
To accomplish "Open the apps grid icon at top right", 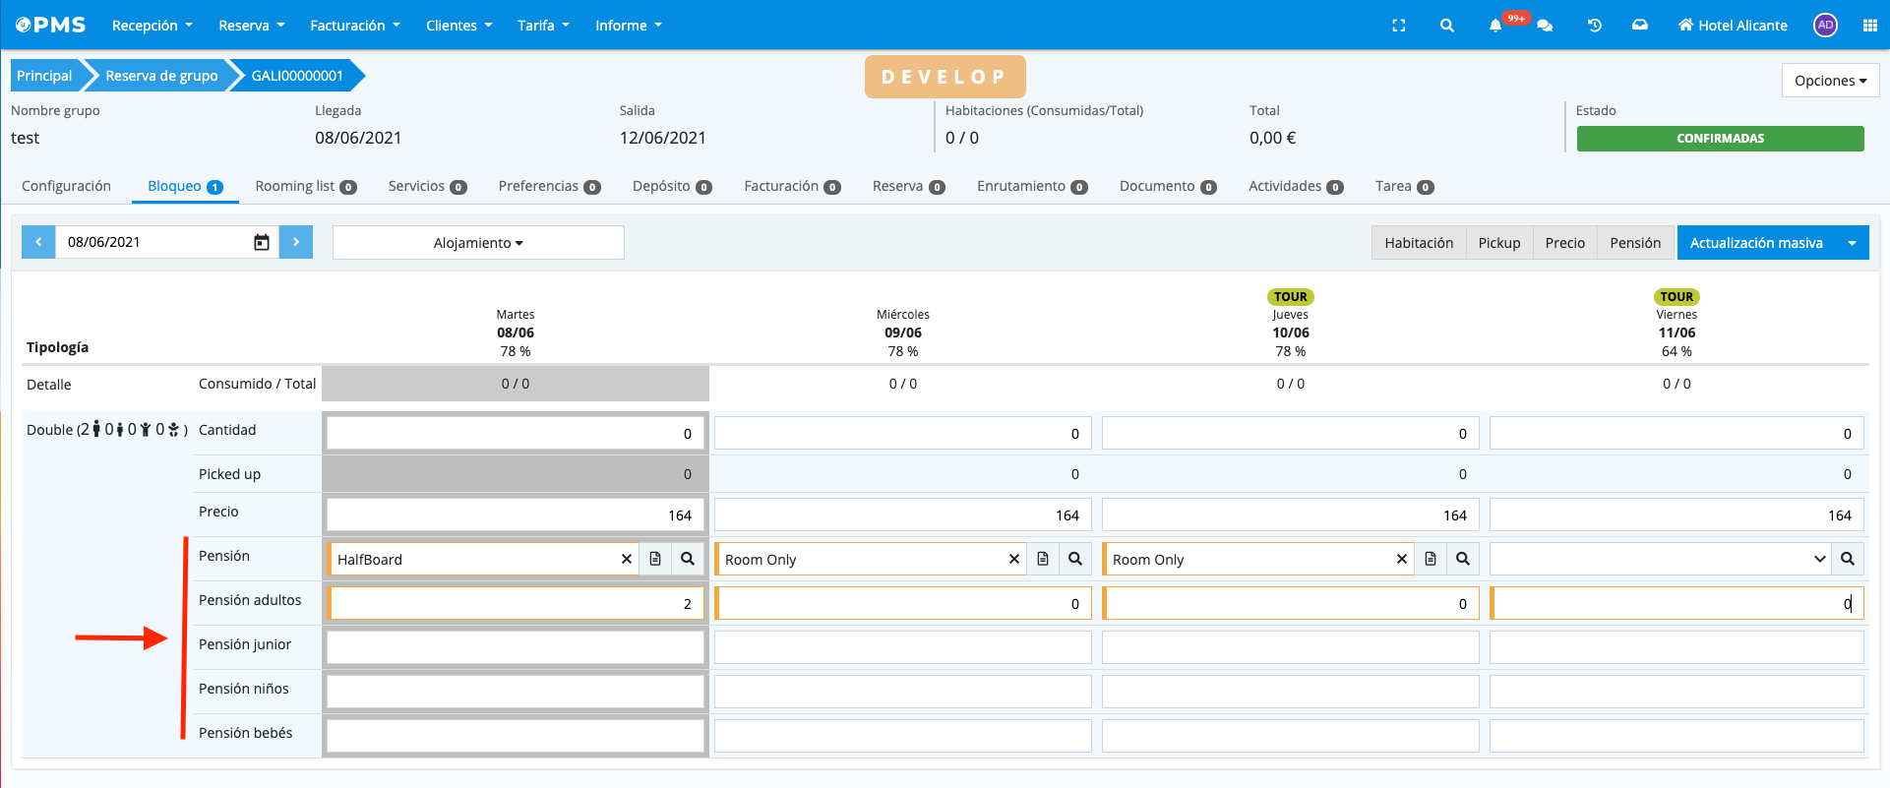I will (1869, 26).
